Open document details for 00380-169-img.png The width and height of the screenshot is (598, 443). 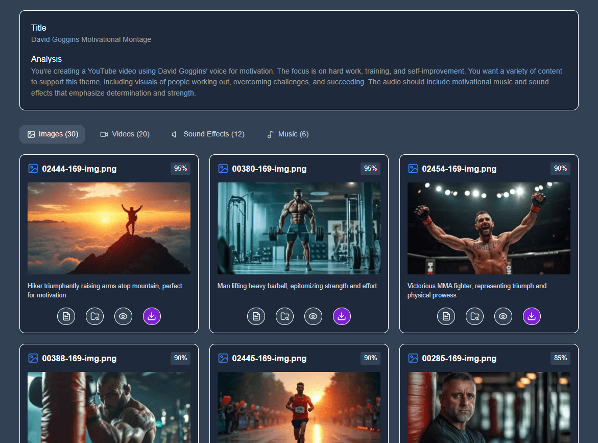tap(256, 316)
